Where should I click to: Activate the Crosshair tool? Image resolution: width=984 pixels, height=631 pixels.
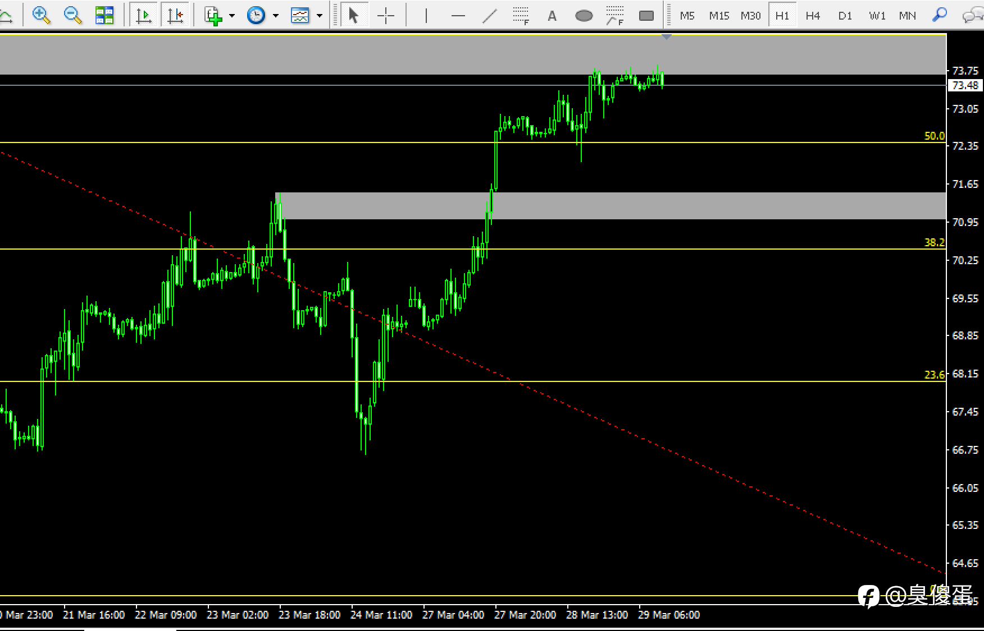pyautogui.click(x=386, y=16)
